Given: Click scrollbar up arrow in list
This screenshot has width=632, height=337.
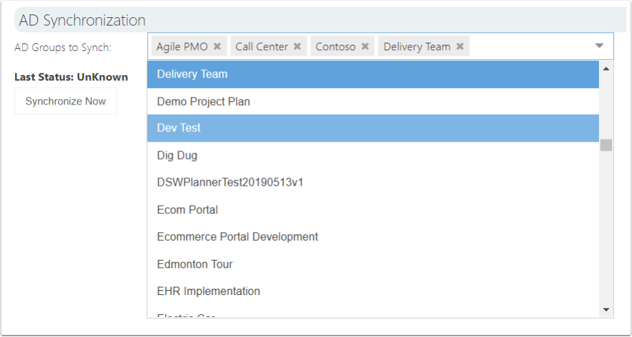Looking at the screenshot, I should click(x=606, y=69).
